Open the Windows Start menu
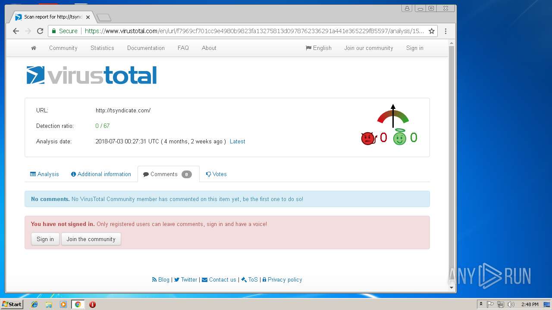The image size is (552, 310). (x=12, y=304)
